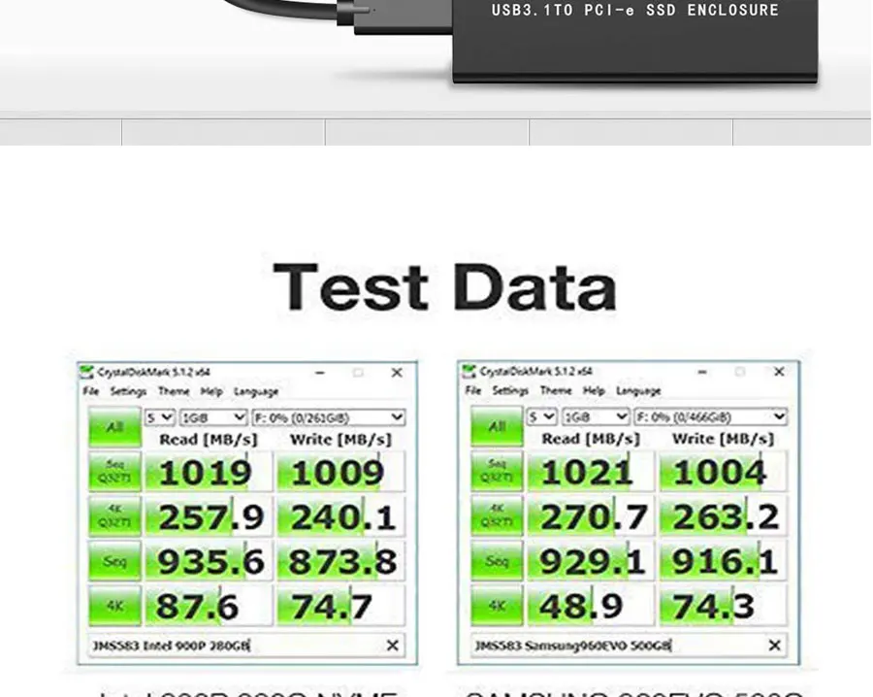This screenshot has width=873, height=697.
Task: Open Language menu in left window
Action: (255, 391)
